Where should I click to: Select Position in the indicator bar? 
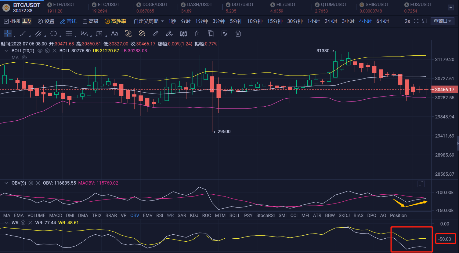[x=398, y=215]
